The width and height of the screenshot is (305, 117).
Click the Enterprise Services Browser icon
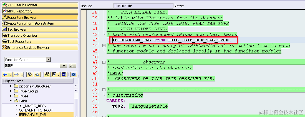tap(5, 47)
